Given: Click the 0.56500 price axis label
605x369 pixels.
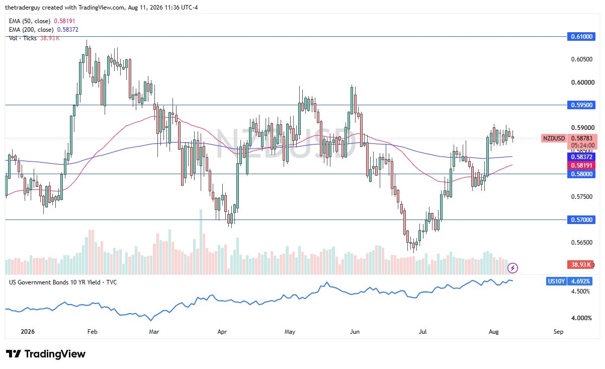Looking at the screenshot, I should 582,243.
